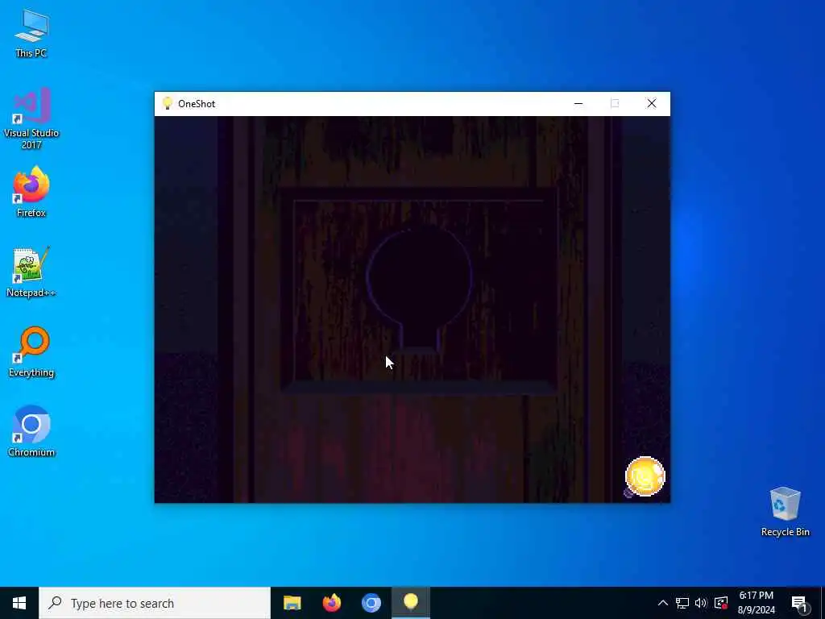
Task: Open the volume control tray icon
Action: point(701,603)
